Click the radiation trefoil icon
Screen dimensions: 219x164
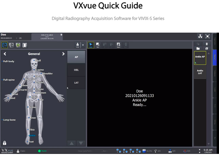[x=200, y=36]
